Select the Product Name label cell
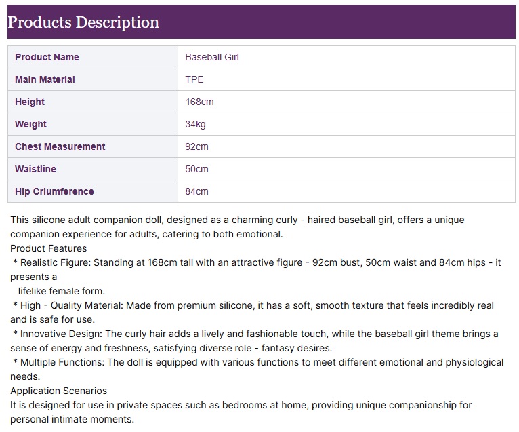This screenshot has height=432, width=519. tap(47, 57)
